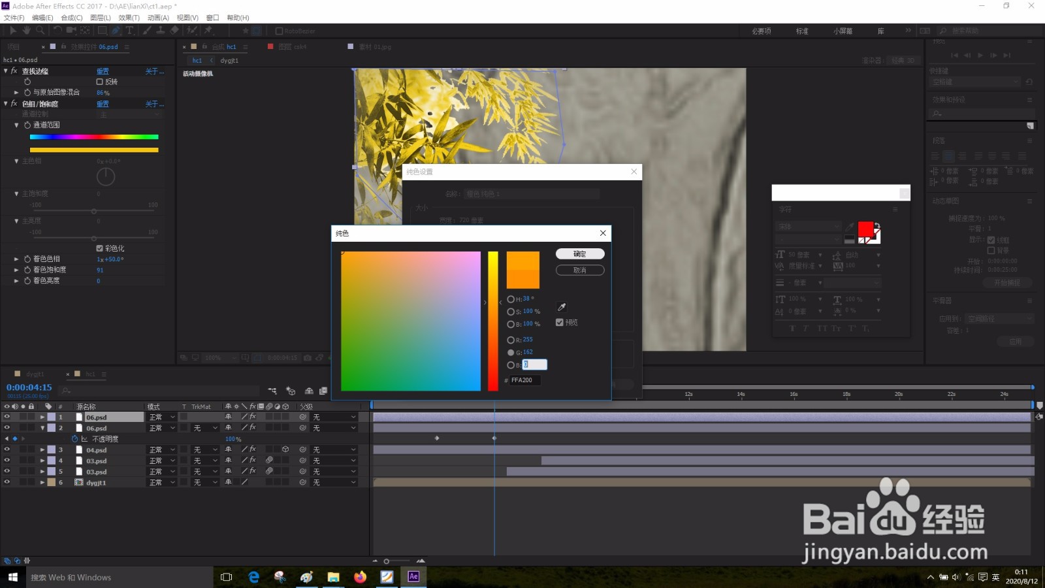Select the Eraser tool
1045x588 pixels.
coord(174,31)
